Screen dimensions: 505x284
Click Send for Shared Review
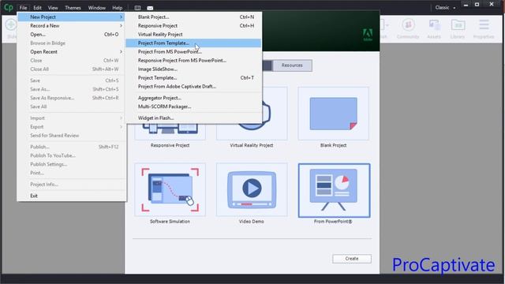pyautogui.click(x=72, y=136)
